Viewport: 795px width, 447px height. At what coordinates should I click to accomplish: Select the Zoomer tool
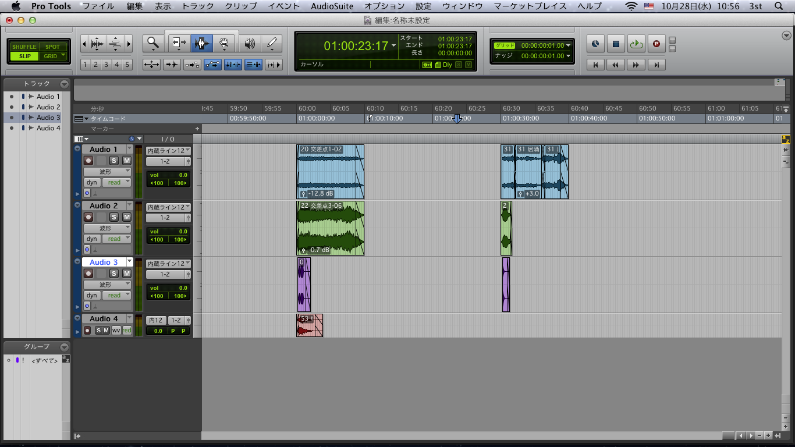[153, 43]
